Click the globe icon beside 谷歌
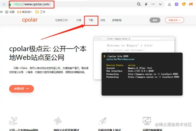 tap(7, 12)
